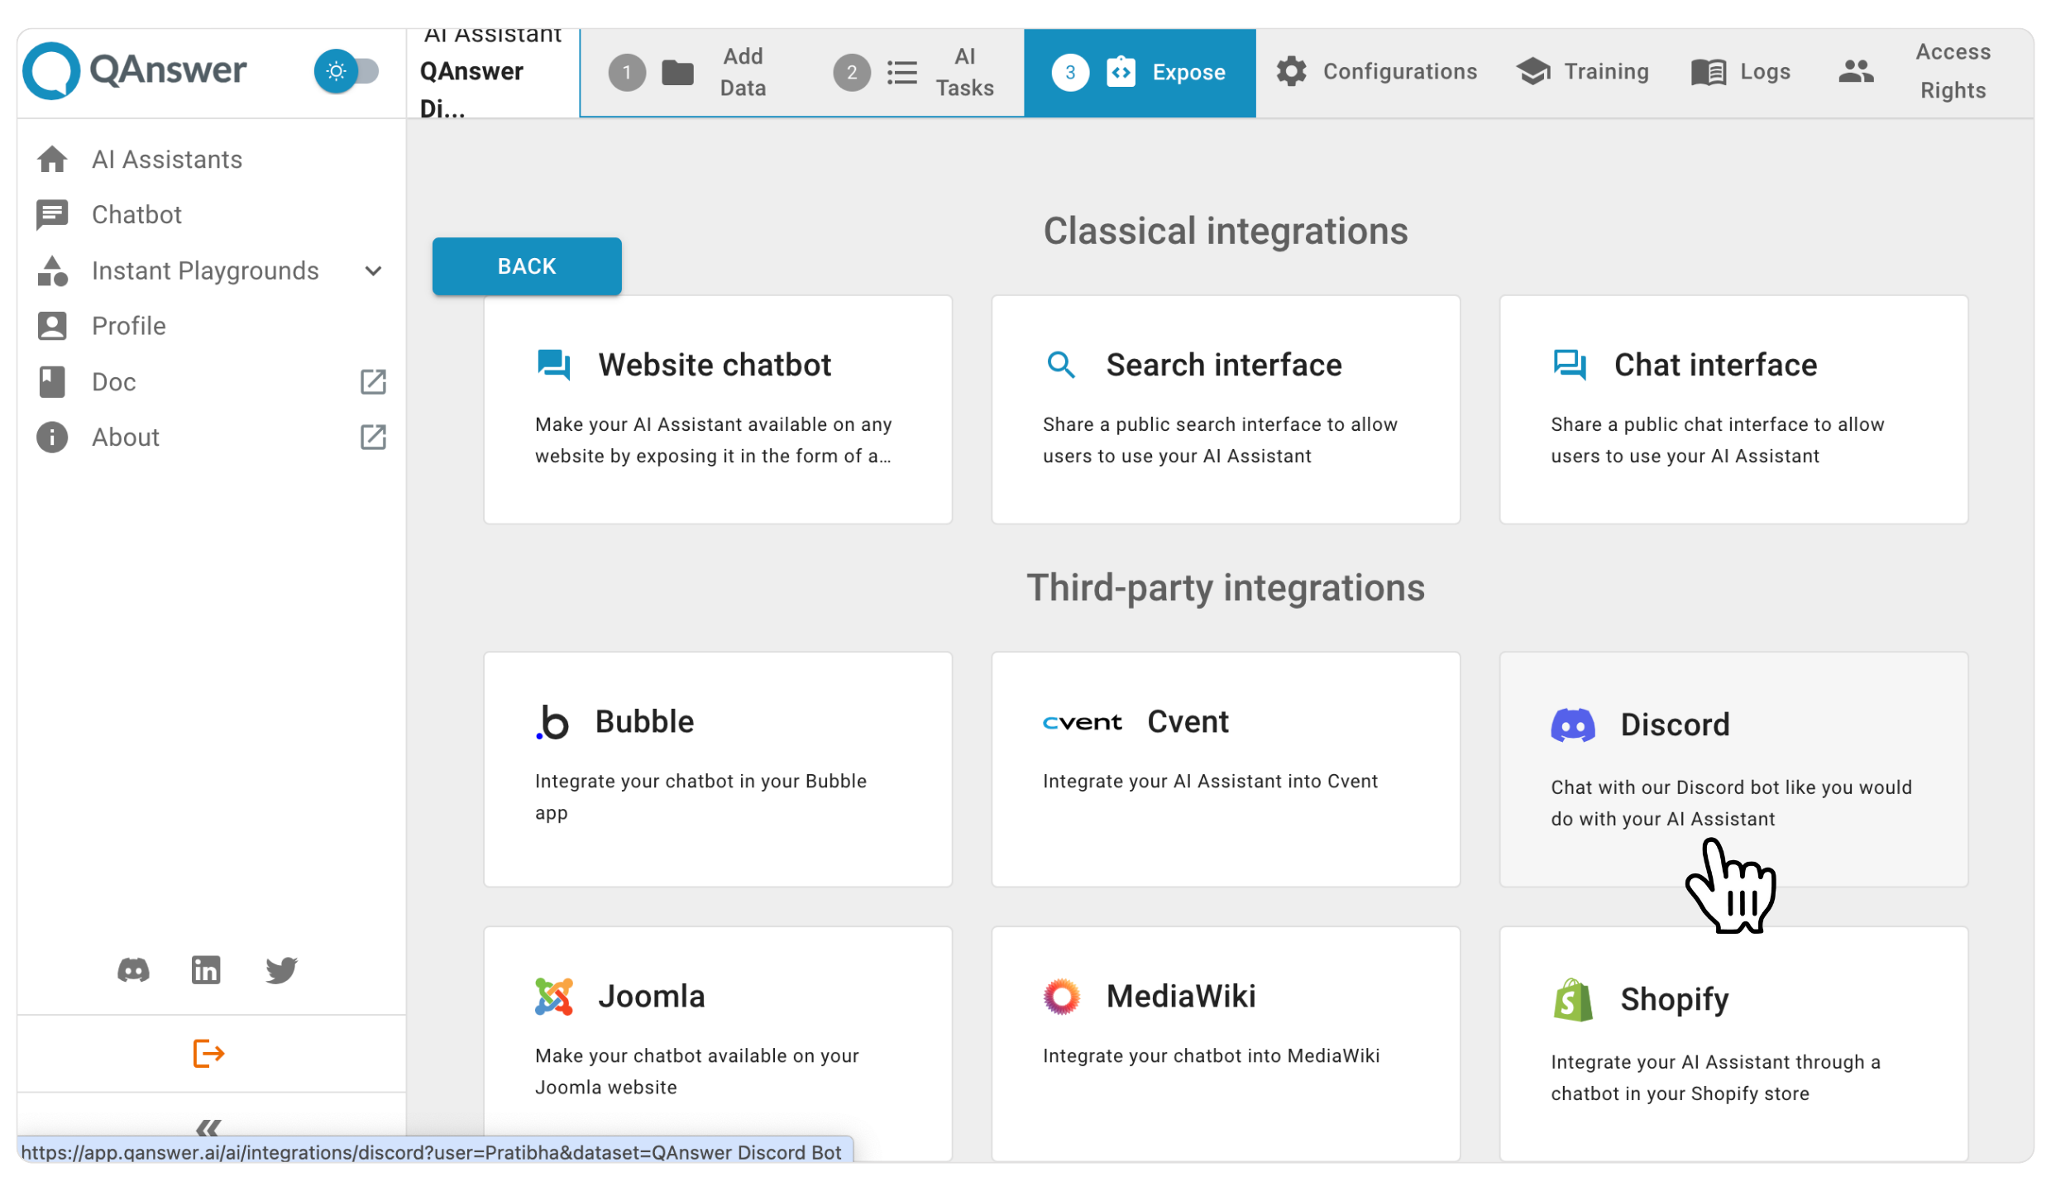
Task: Click the step 2 number badge
Action: (x=852, y=73)
